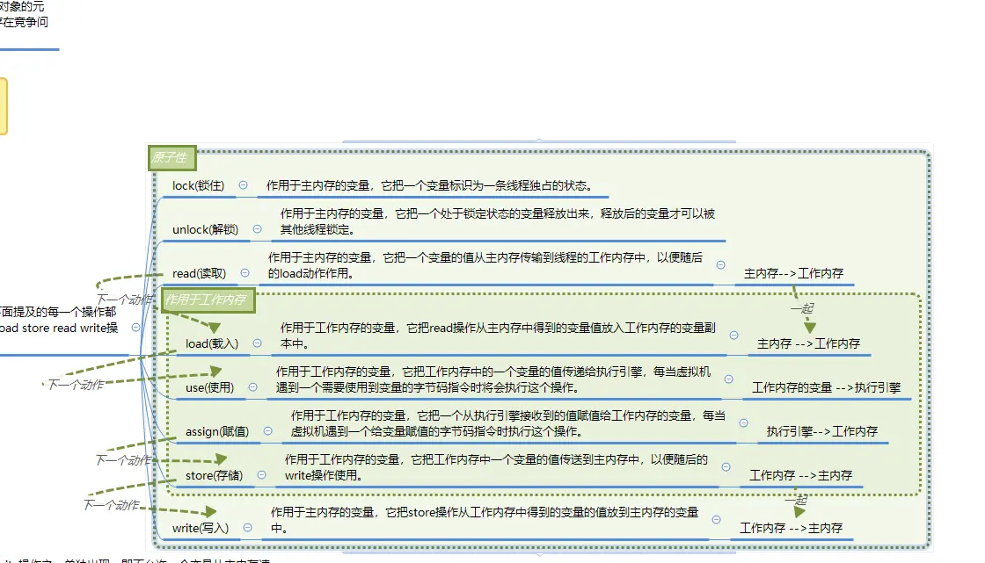Viewport: 985px width, 563px height.
Task: Click the unlock description about 其他线程锁定
Action: click(x=498, y=221)
